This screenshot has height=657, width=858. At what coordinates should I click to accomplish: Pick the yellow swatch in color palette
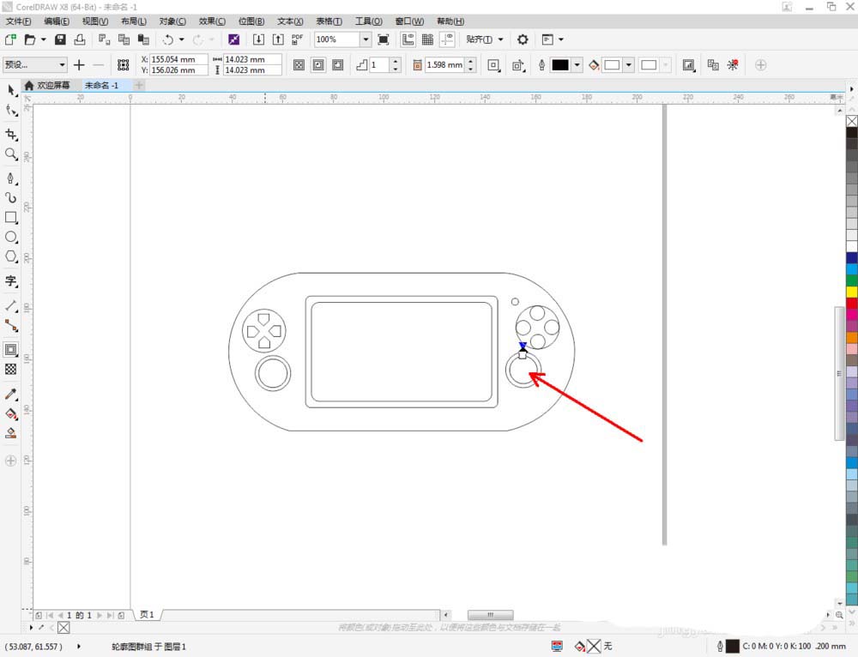(x=851, y=292)
